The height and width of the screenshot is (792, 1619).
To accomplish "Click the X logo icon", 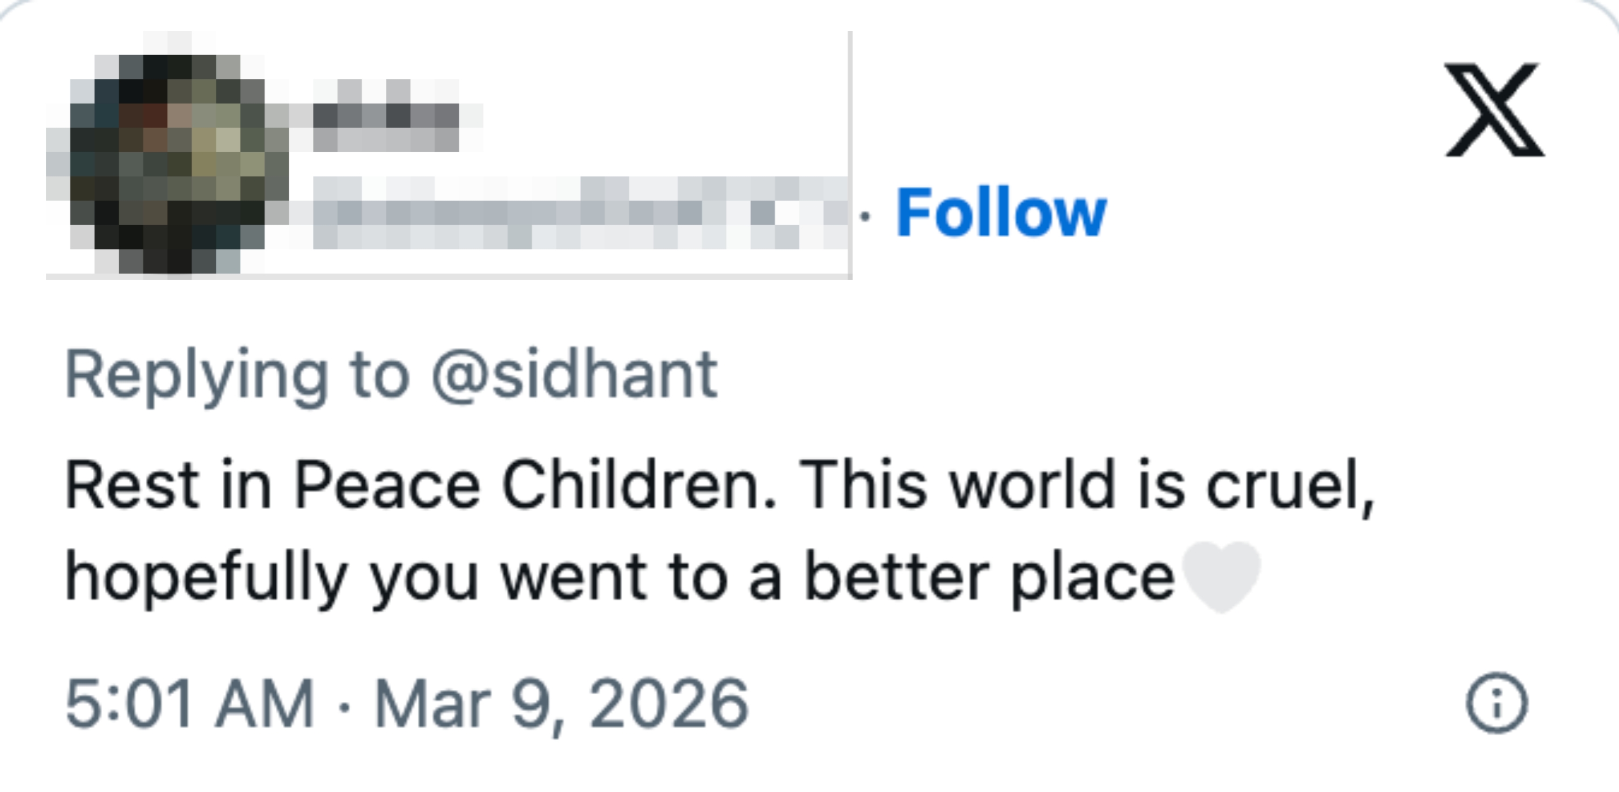I will tap(1494, 110).
